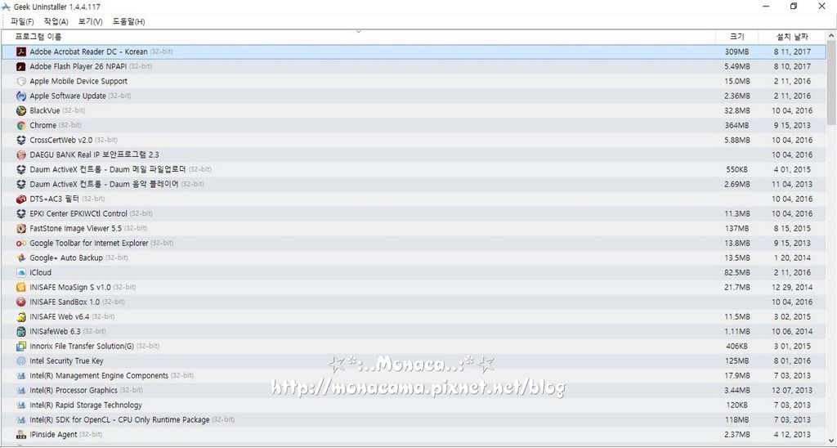
Task: Click the Apple Software Update icon
Action: tap(20, 96)
